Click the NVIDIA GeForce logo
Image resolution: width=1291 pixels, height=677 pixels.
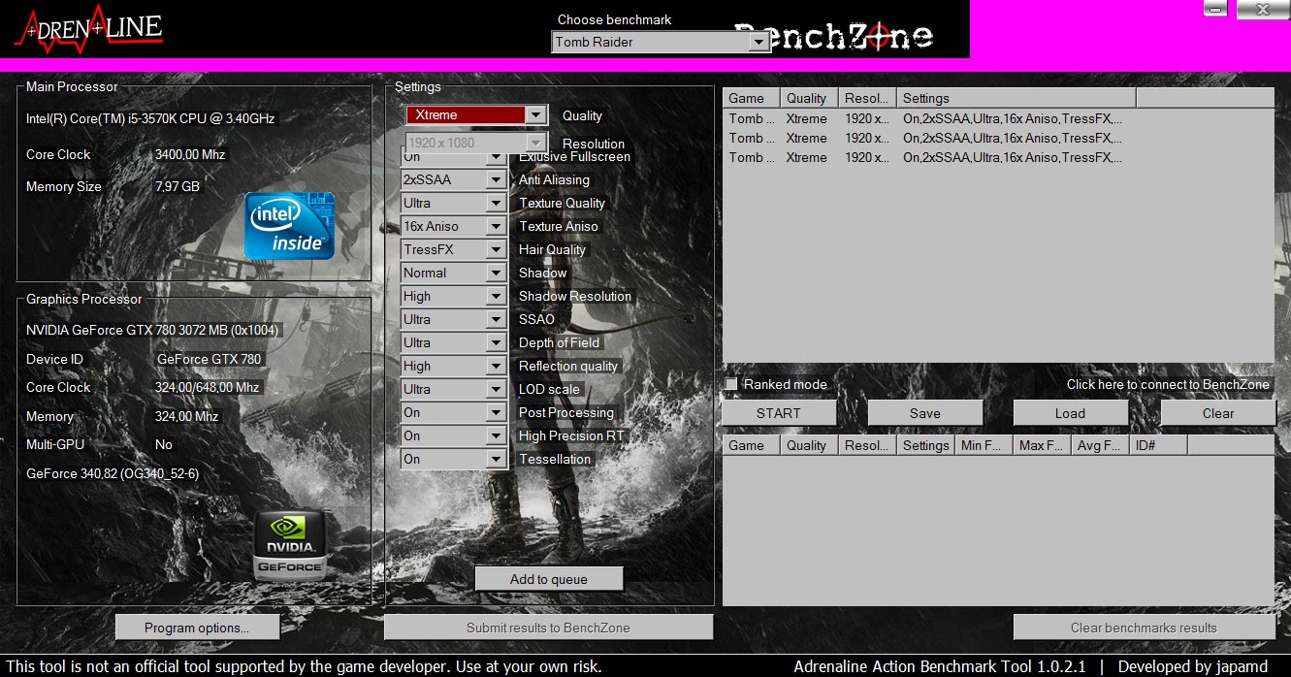coord(288,546)
